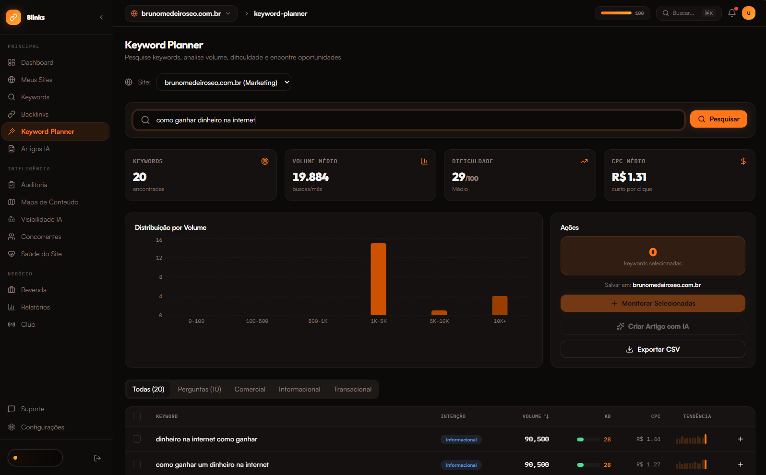The width and height of the screenshot is (766, 475).
Task: Toggle the theme switch in the sidebar
Action: 35,458
